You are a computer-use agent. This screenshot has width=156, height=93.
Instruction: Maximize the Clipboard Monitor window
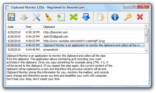pyautogui.click(x=134, y=6)
